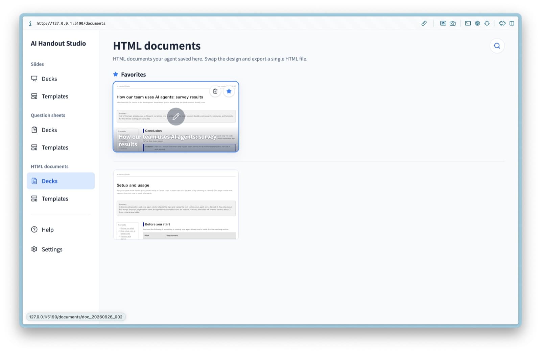
Task: Open search with the magnifier button
Action: click(x=497, y=46)
